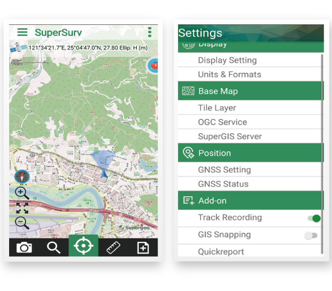Tap the Settings scrollbar
The image size is (332, 291).
[322, 154]
